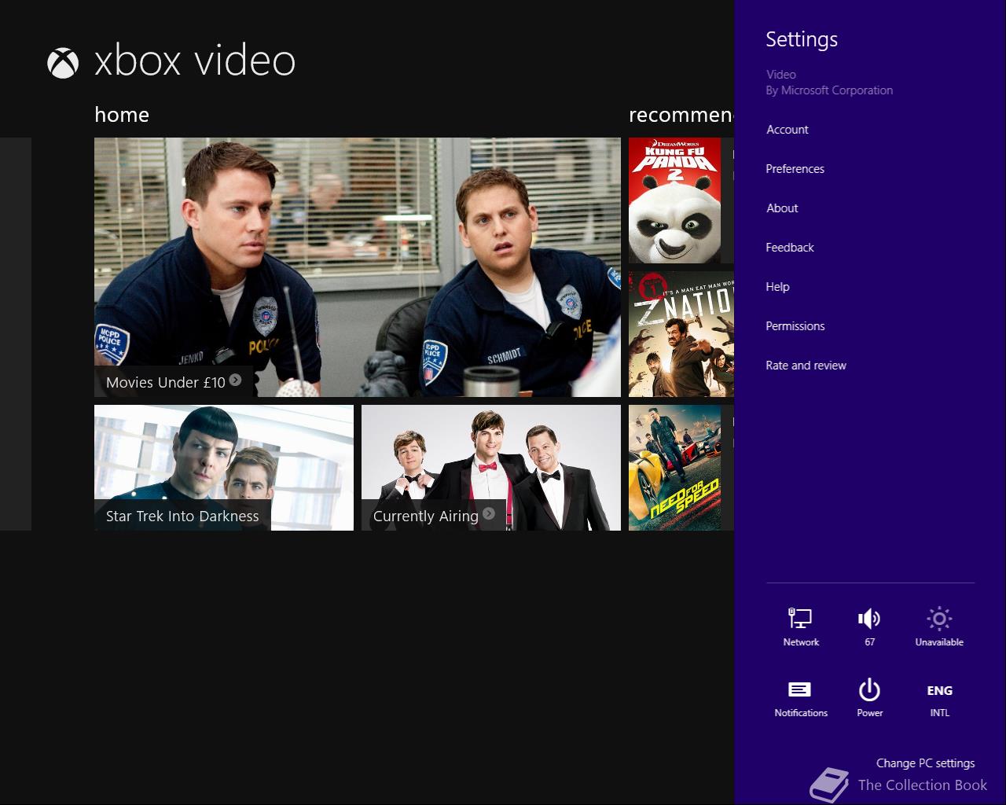Screen dimensions: 1006x805
Task: Click the arrow next to Movies Under £10
Action: (235, 380)
